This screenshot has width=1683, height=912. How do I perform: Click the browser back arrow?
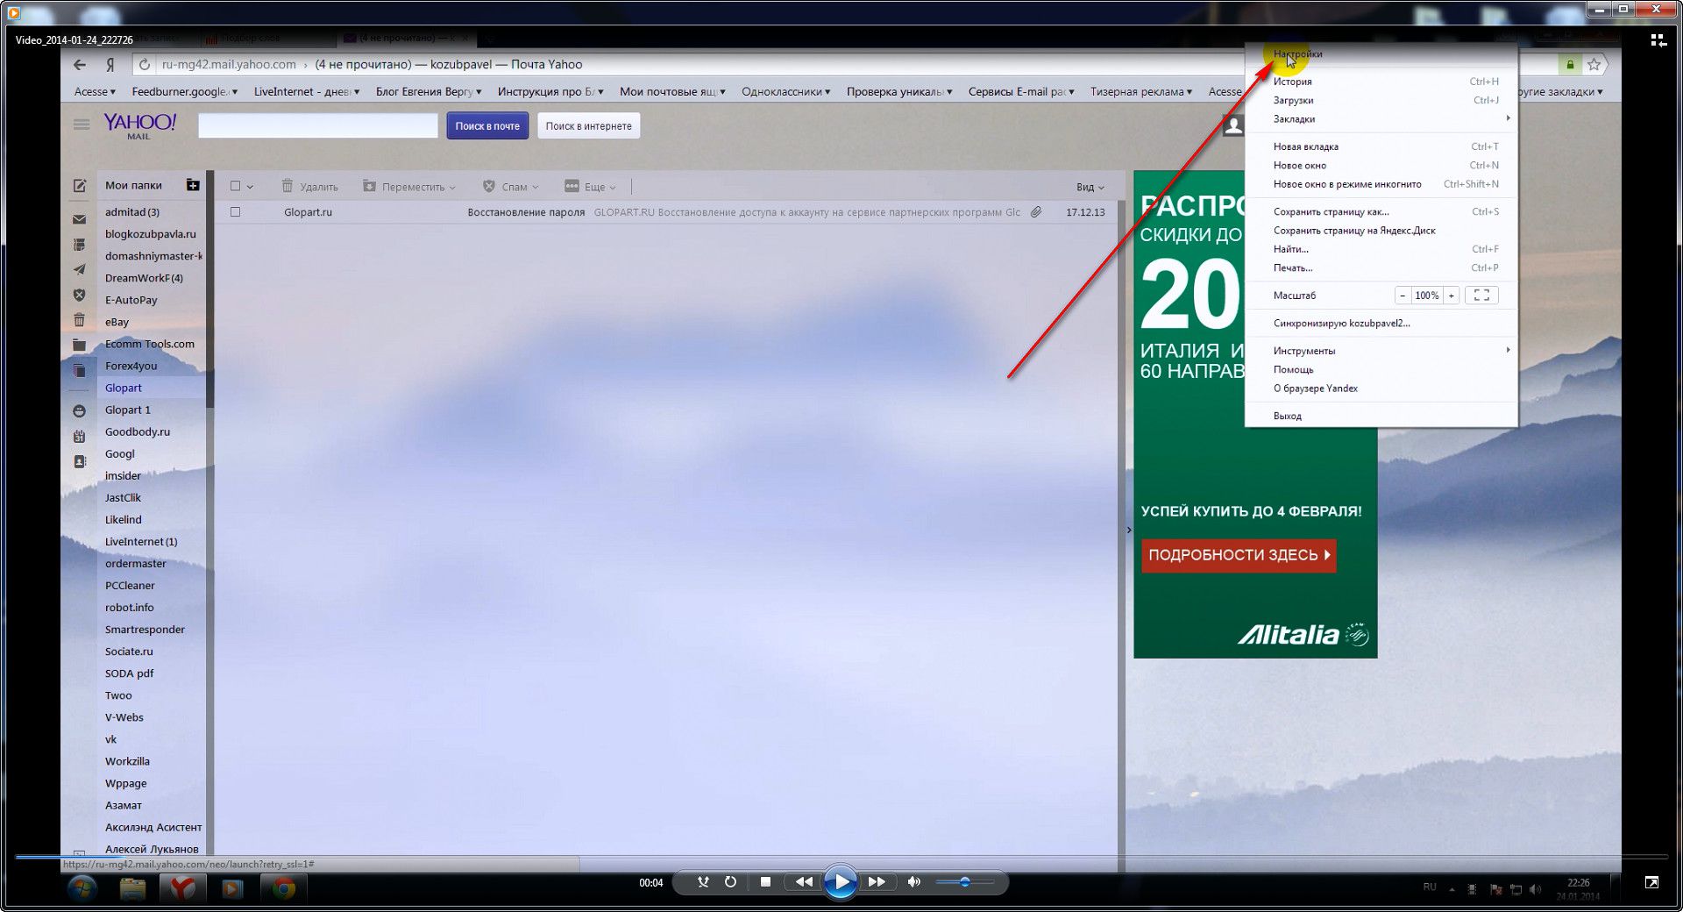(x=80, y=65)
